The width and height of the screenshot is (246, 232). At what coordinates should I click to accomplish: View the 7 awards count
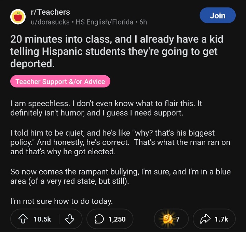click(178, 219)
